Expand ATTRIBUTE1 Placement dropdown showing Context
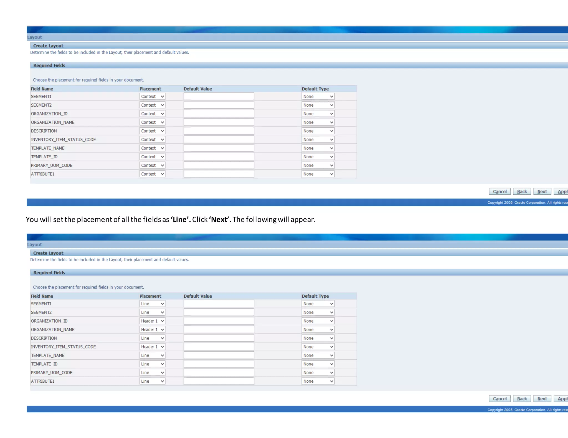The height and width of the screenshot is (438, 568). 152,174
